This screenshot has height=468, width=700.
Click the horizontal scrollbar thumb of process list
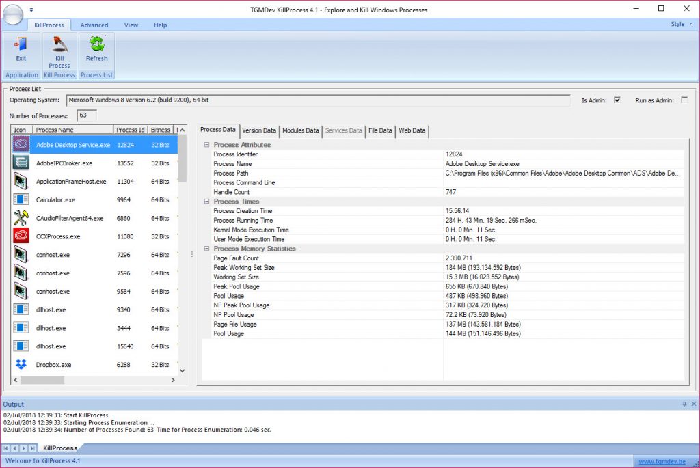coord(42,380)
